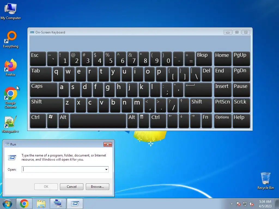Click the Help key on the keyboard
This screenshot has height=209, width=279.
click(241, 121)
